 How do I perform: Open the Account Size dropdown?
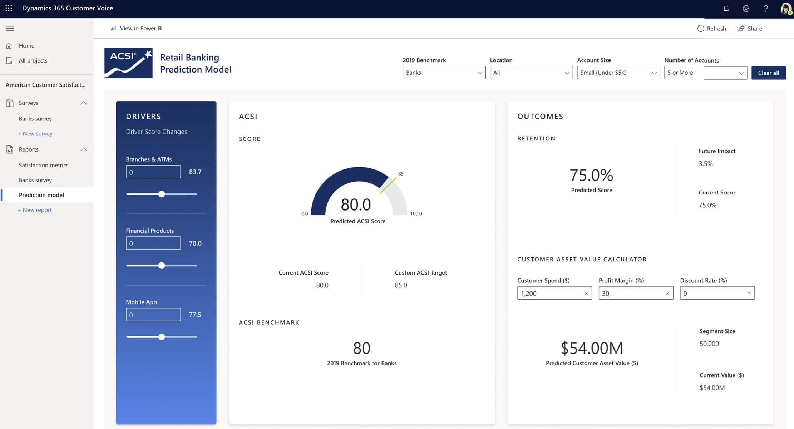point(618,73)
